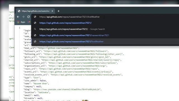Click the starred_url value
Screen dimensions: 179x101
[x=81, y=60]
